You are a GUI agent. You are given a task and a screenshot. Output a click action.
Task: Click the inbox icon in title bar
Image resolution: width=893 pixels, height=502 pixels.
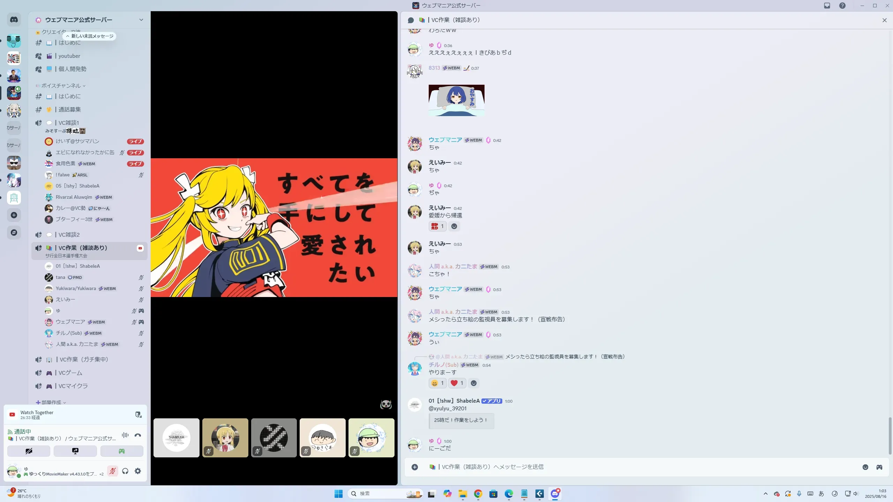point(827,6)
